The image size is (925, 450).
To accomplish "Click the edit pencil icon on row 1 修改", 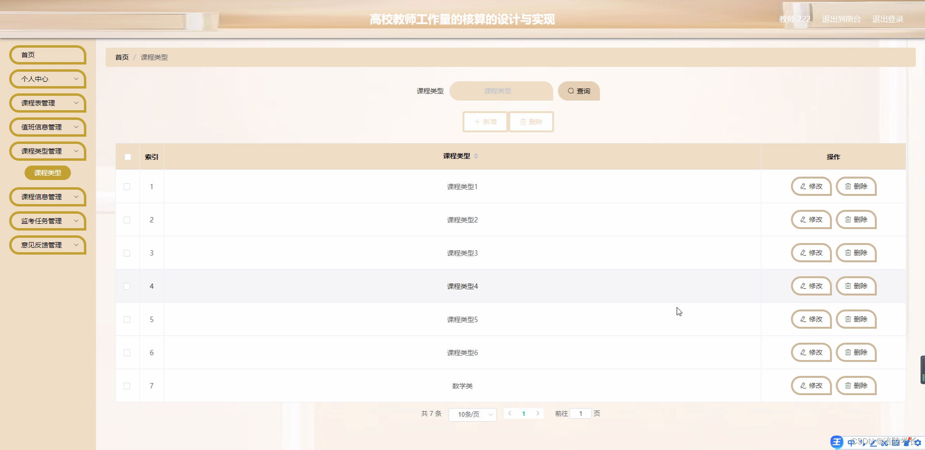I will click(802, 186).
